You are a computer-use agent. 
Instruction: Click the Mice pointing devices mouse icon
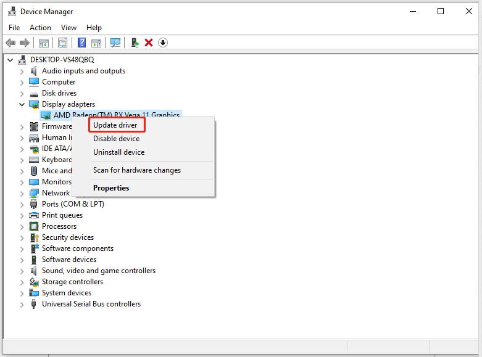34,171
